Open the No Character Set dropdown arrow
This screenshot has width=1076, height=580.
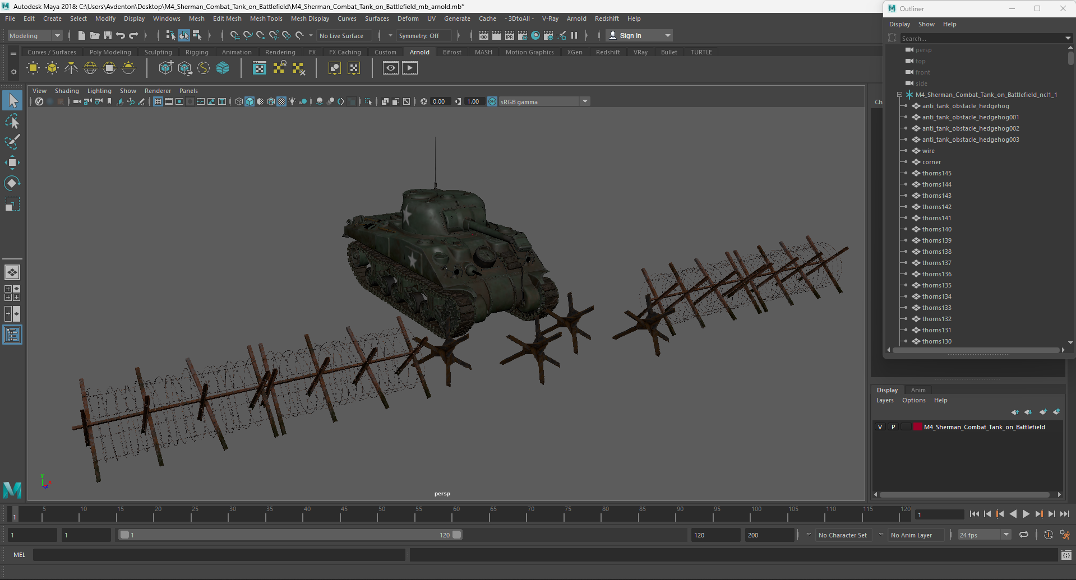809,535
